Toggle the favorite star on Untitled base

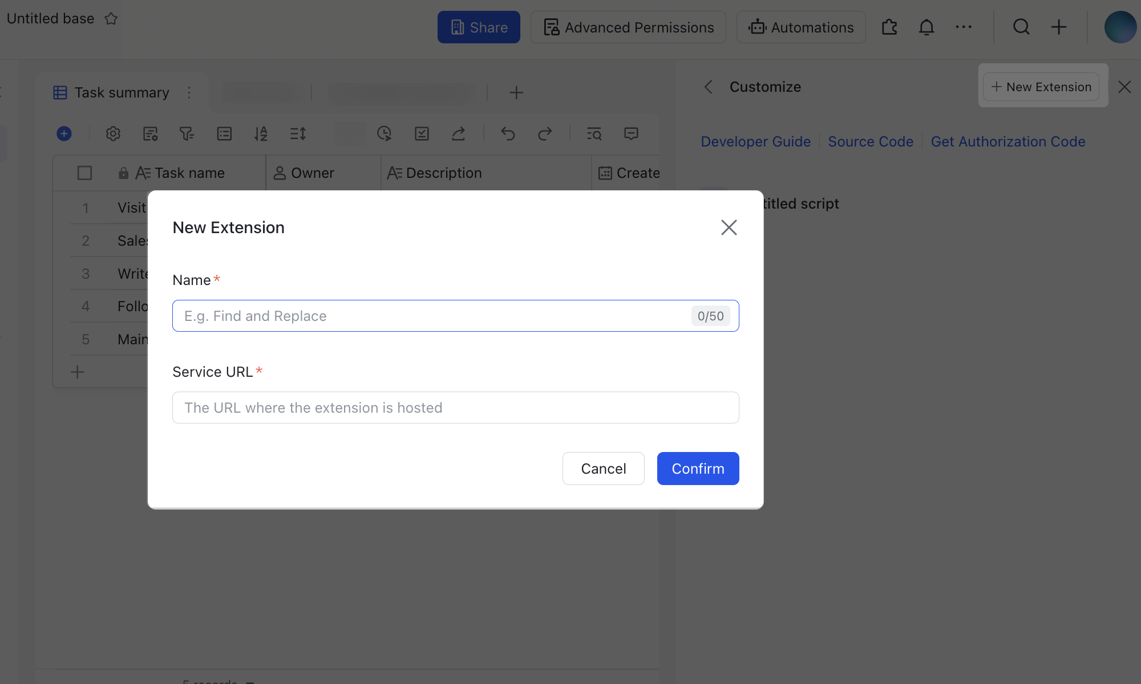111,18
